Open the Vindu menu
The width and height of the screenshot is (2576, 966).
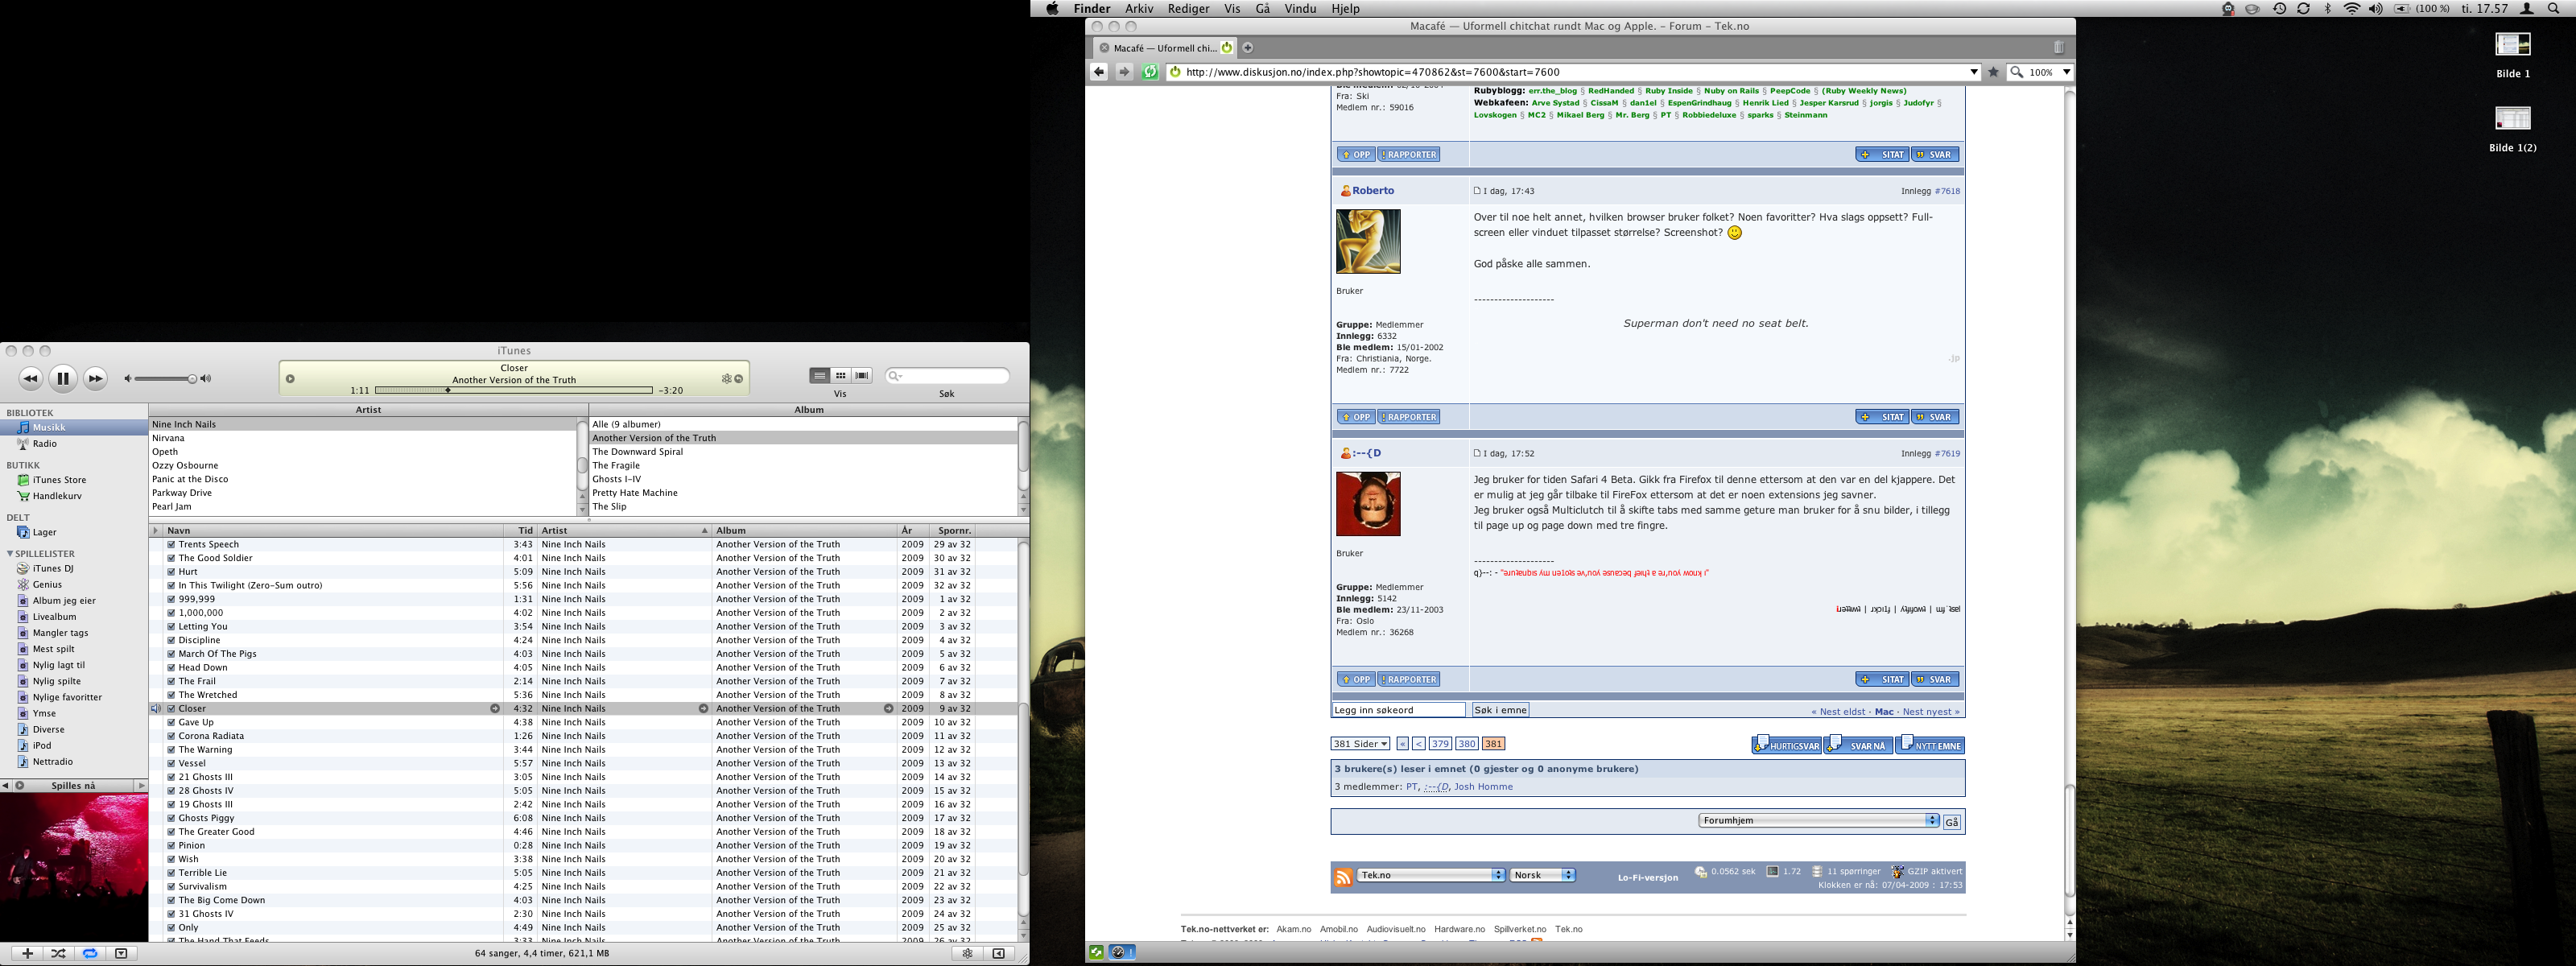click(1300, 9)
